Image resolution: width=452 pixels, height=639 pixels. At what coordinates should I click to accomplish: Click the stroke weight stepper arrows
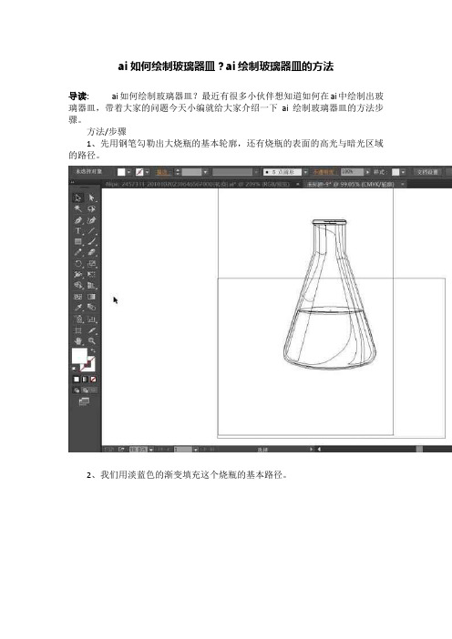click(178, 172)
